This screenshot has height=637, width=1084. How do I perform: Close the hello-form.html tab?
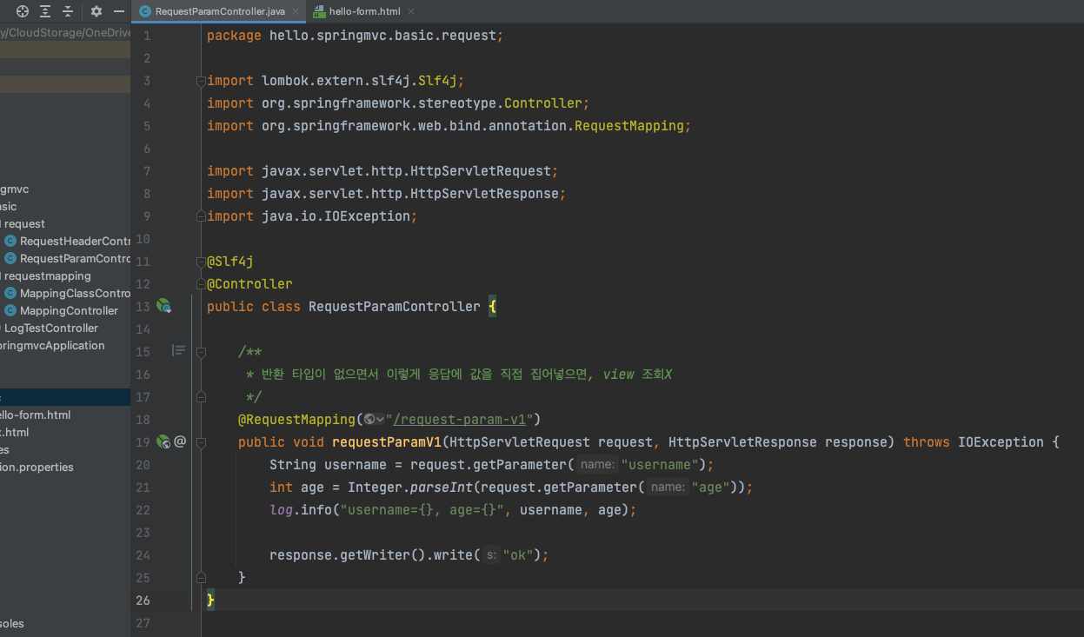(410, 11)
